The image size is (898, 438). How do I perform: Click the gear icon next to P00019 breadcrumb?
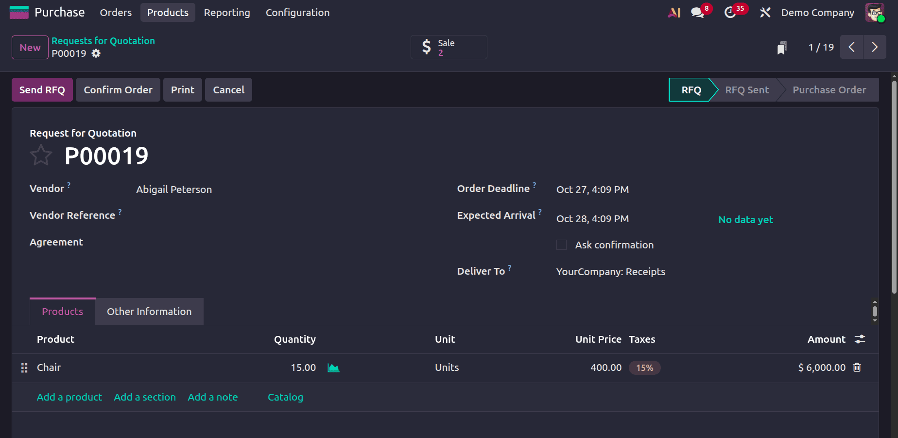(x=96, y=53)
